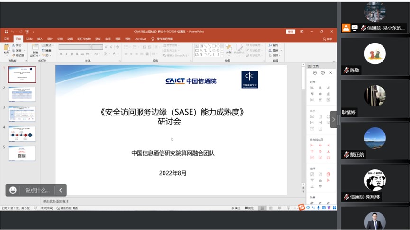Click the Format Painter (格式刷) icon
The image size is (410, 230).
tap(14, 55)
